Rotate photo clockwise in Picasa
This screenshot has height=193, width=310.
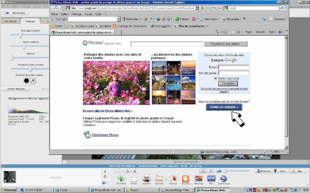pyautogui.click(x=135, y=171)
